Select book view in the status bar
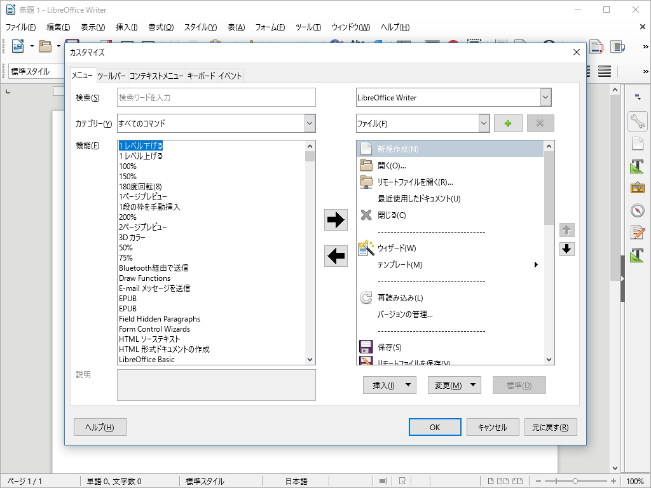Screen dimensions: 651x488 click(x=517, y=482)
